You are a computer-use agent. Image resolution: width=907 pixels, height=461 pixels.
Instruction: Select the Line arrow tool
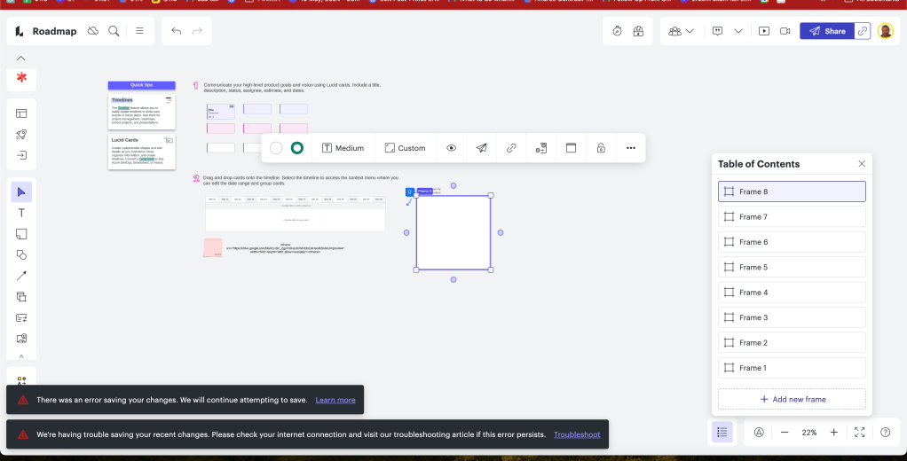pos(21,276)
